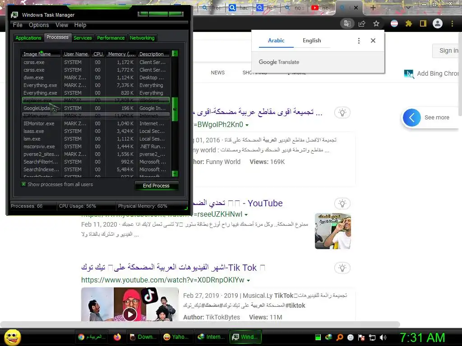Open the Chrome Extensions puzzle icon
The height and width of the screenshot is (346, 462).
(x=408, y=23)
